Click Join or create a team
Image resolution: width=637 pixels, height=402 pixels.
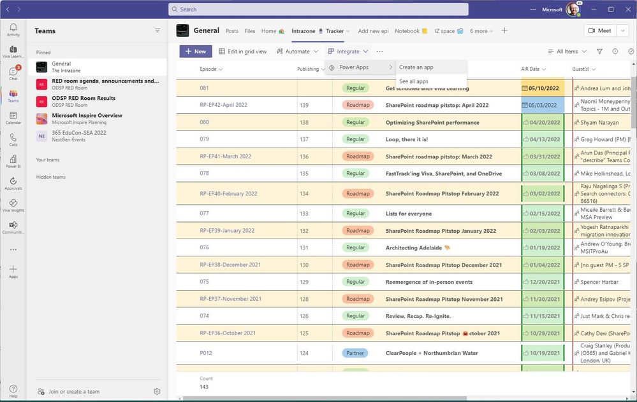pyautogui.click(x=68, y=391)
